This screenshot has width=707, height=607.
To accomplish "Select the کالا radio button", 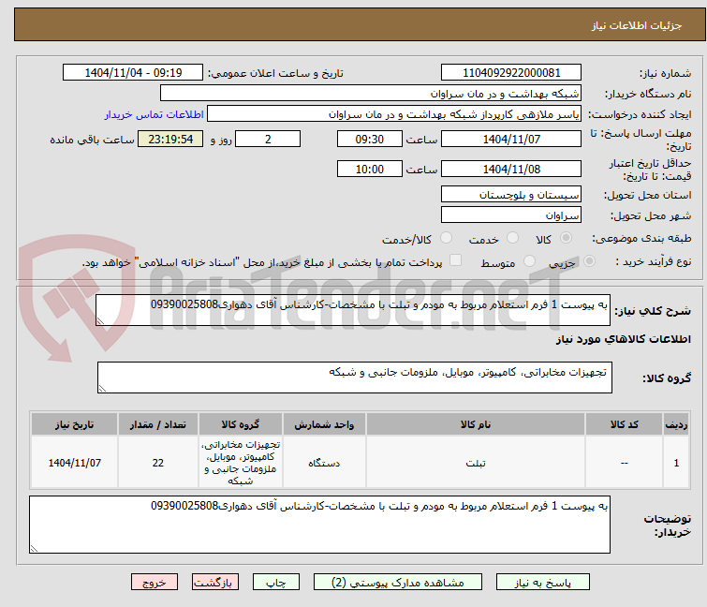I will (x=566, y=238).
